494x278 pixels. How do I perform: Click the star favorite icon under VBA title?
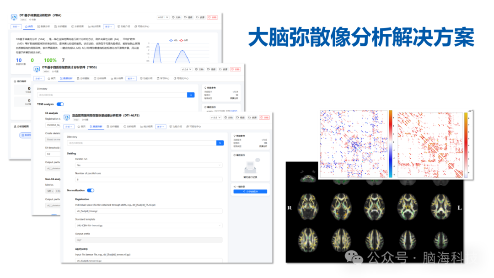tap(30, 20)
